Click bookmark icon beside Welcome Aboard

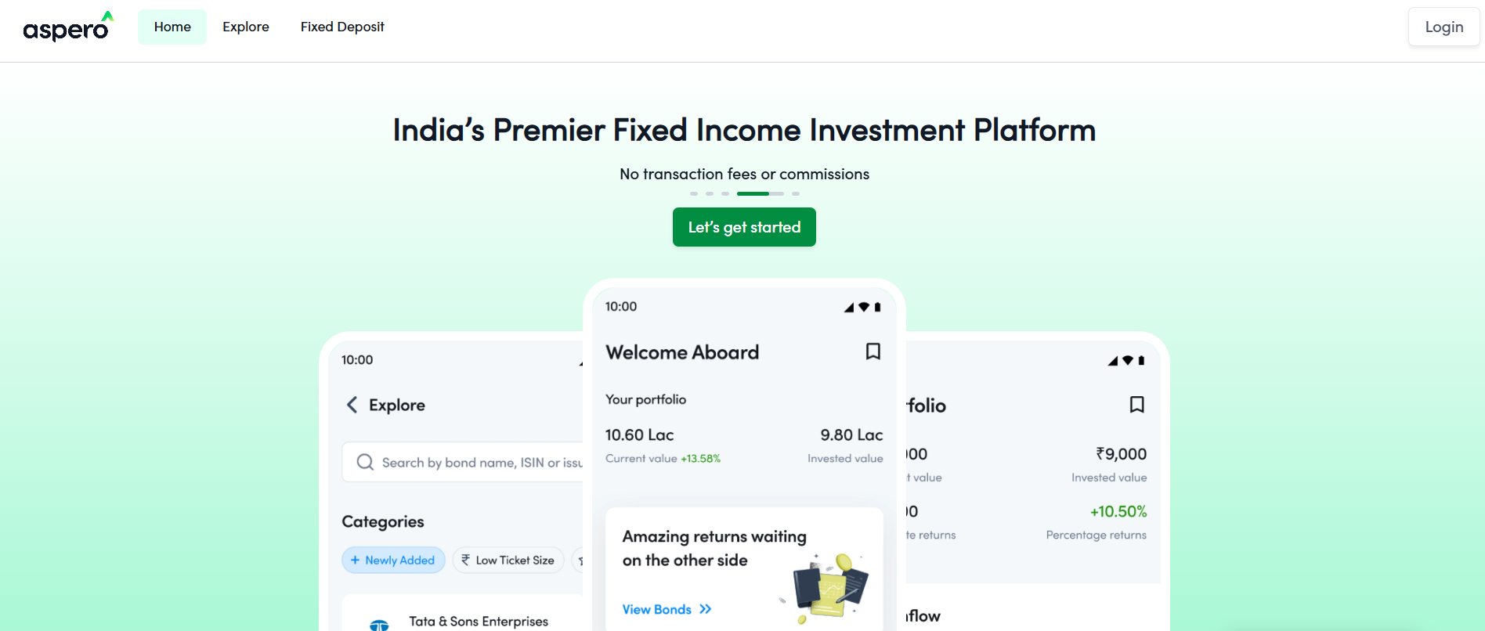point(873,352)
